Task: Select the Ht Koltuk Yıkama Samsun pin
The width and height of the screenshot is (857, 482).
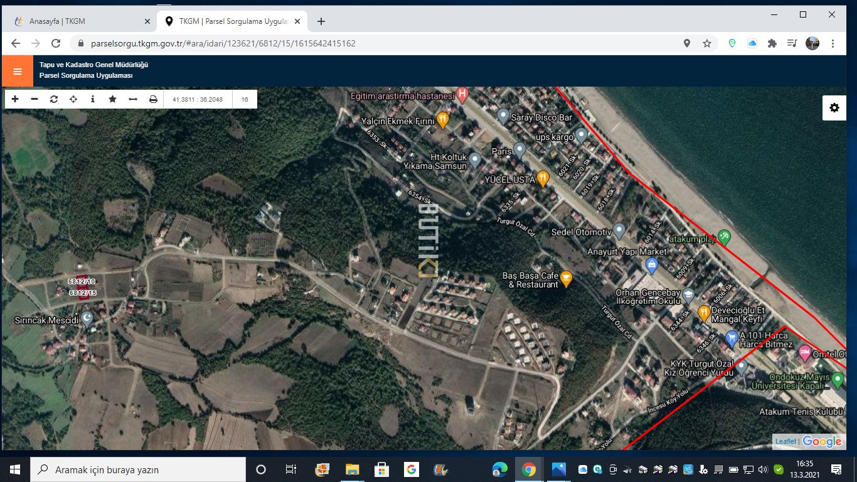Action: (475, 160)
